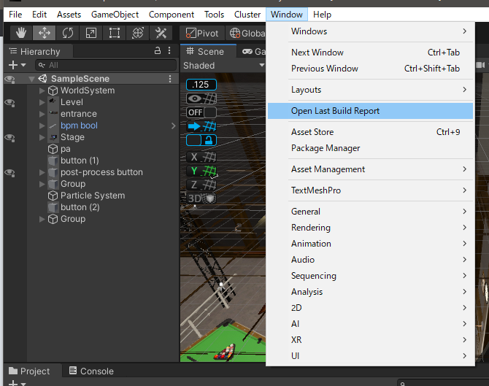Expand the post-process button object
This screenshot has width=489, height=386.
(42, 172)
